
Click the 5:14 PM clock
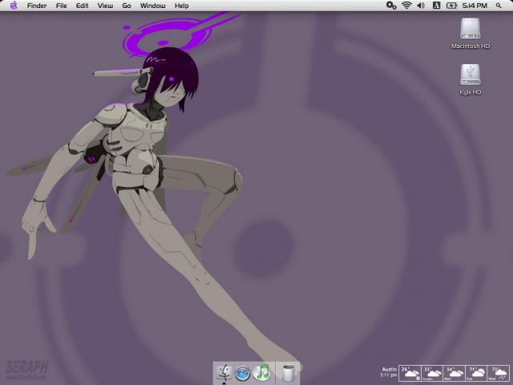pyautogui.click(x=475, y=6)
